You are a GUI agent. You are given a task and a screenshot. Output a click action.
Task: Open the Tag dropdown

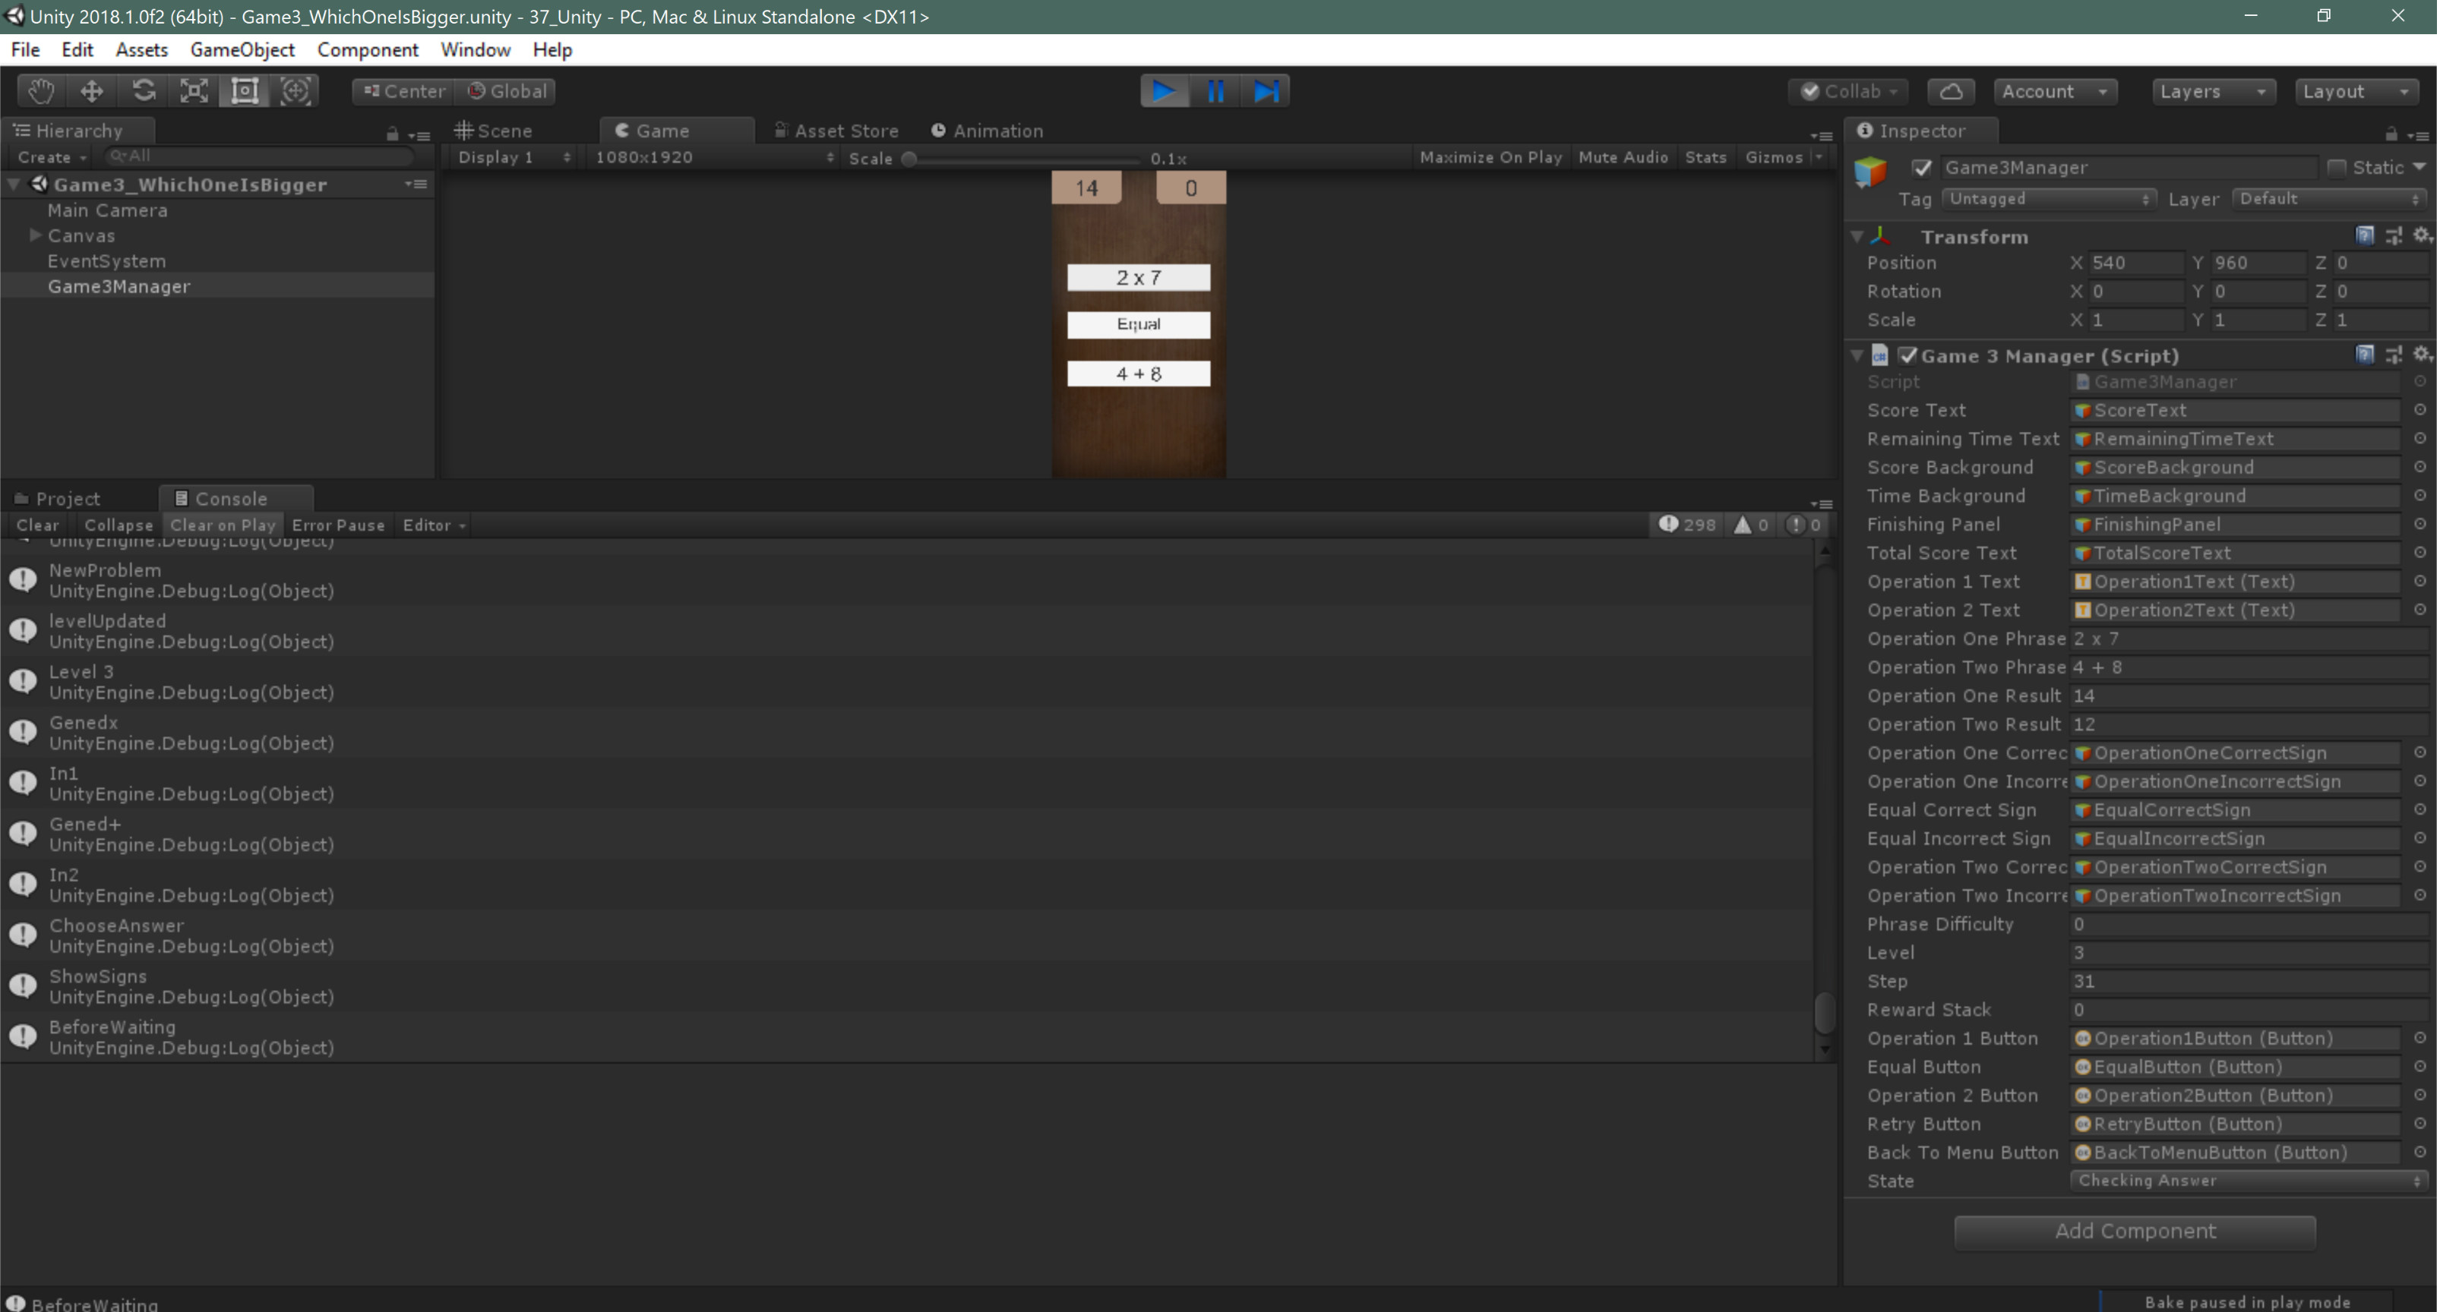click(2048, 199)
